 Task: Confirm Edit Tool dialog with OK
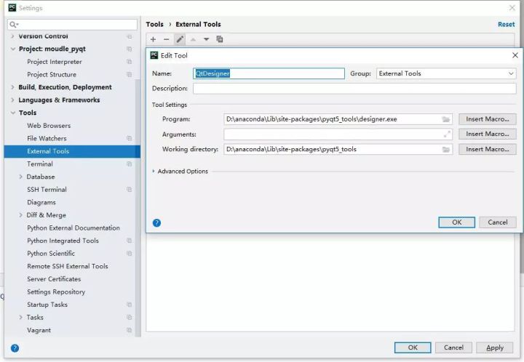pyautogui.click(x=456, y=222)
